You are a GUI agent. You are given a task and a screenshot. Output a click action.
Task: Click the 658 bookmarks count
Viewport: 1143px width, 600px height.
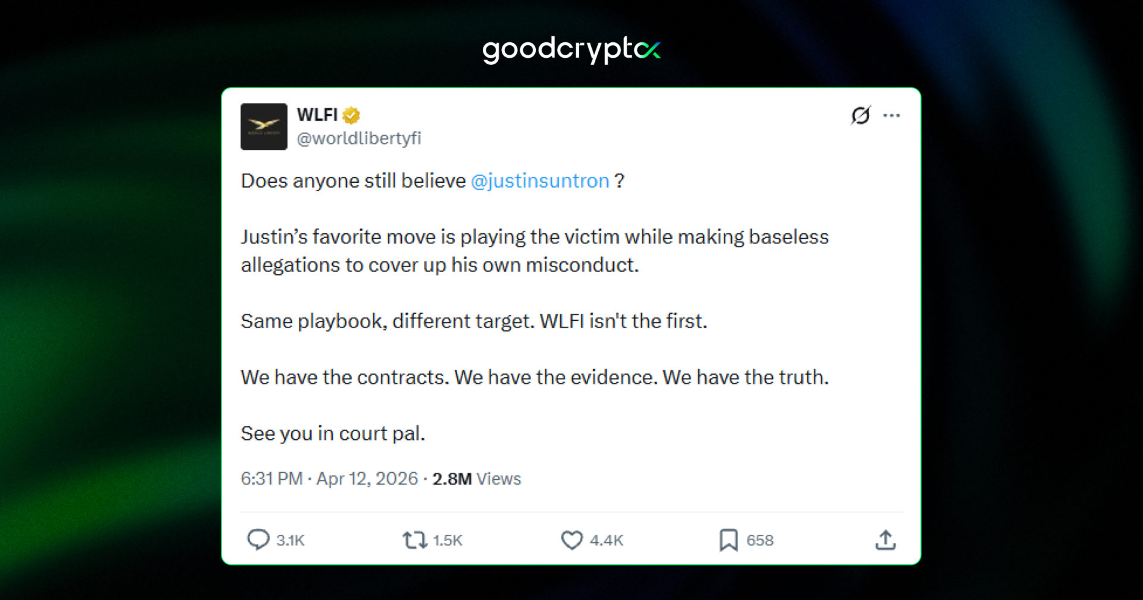[760, 540]
